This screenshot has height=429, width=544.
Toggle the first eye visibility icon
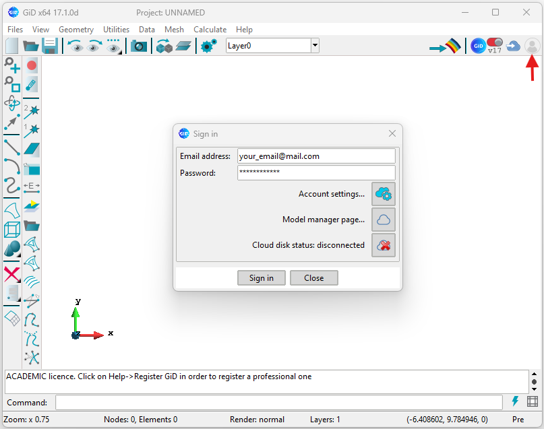click(75, 46)
